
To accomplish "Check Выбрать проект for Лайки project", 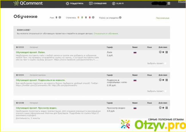I will click(x=165, y=63).
